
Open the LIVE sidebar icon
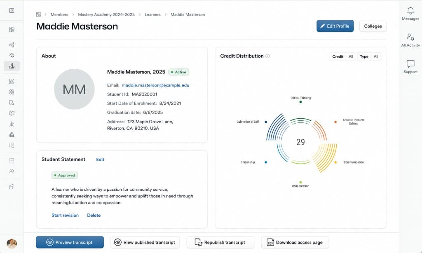click(x=12, y=160)
